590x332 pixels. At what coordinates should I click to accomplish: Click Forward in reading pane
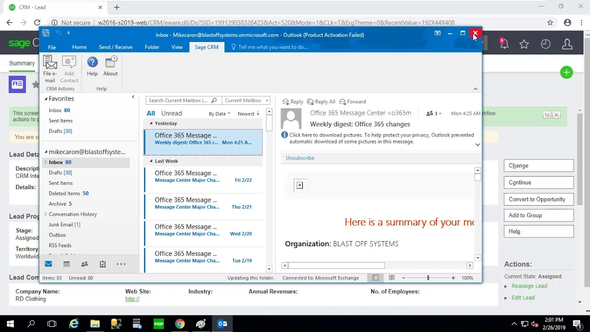(353, 101)
